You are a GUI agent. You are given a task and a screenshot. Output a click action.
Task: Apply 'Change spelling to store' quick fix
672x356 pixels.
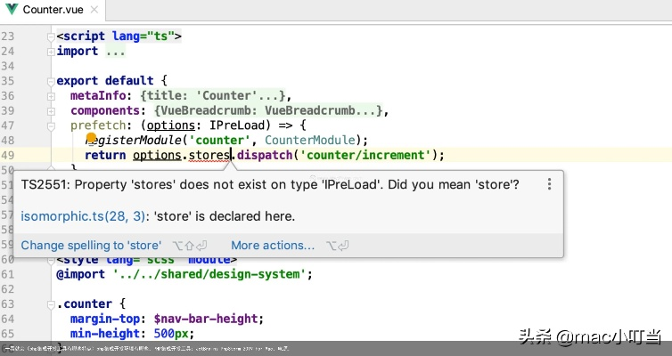(x=91, y=245)
